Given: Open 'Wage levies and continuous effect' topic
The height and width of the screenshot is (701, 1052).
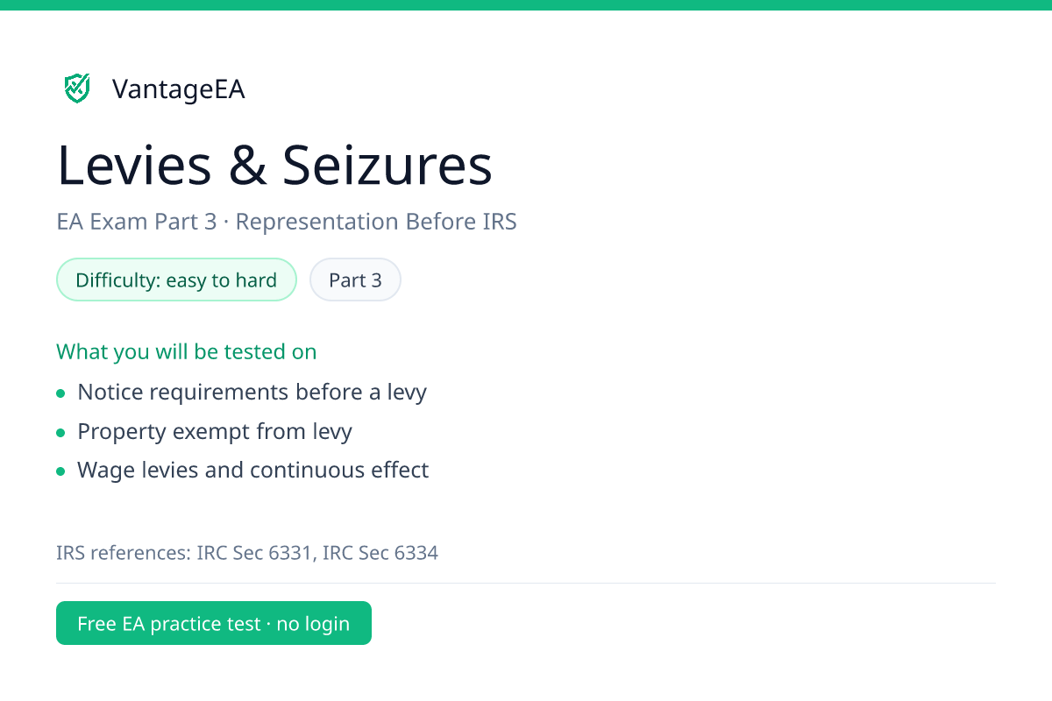Looking at the screenshot, I should click(253, 470).
